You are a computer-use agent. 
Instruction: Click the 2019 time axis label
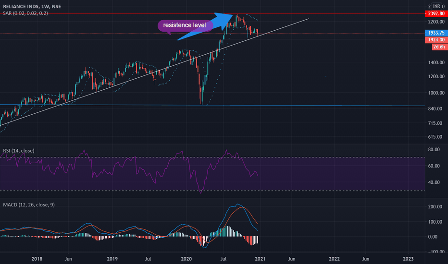click(x=112, y=259)
